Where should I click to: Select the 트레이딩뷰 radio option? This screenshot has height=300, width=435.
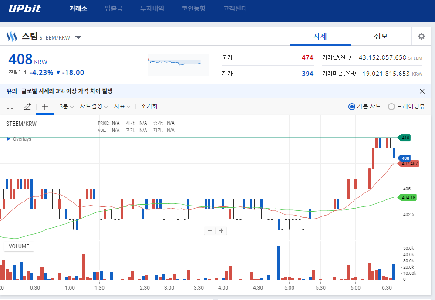tap(406, 106)
